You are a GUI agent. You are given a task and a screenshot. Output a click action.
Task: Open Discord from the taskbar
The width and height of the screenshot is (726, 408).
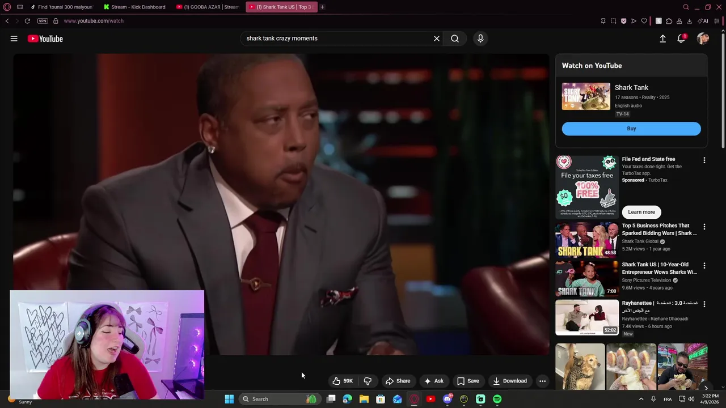pos(448,399)
